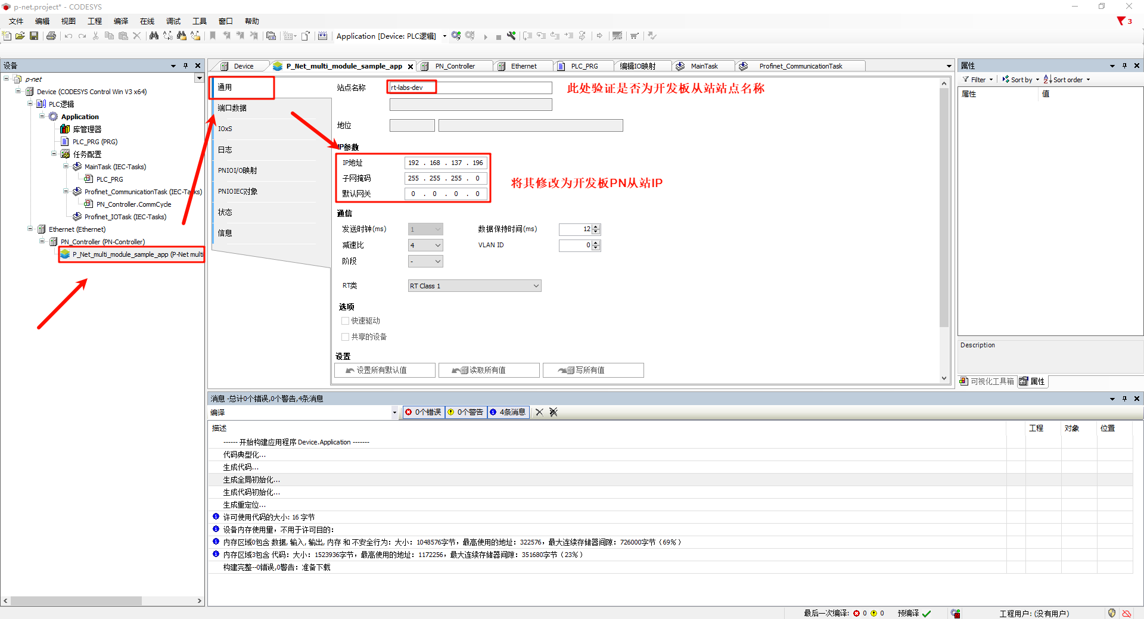The width and height of the screenshot is (1144, 619).
Task: Click the 设置所有默认值 button
Action: pos(384,371)
